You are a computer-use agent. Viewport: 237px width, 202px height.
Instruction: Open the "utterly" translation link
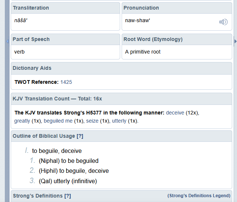coord(119,121)
